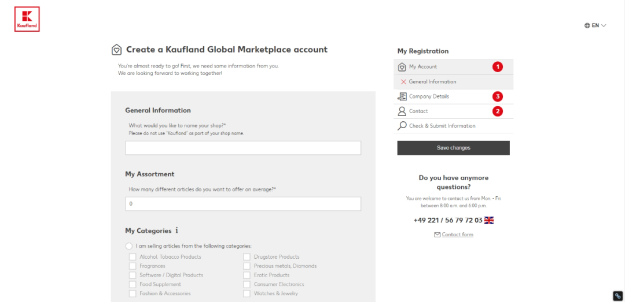Click the shop name input field

pos(243,148)
